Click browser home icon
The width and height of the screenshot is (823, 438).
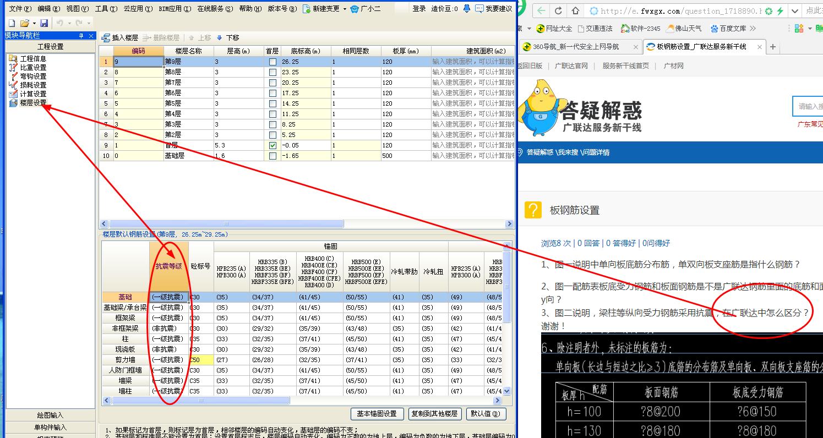[x=575, y=11]
